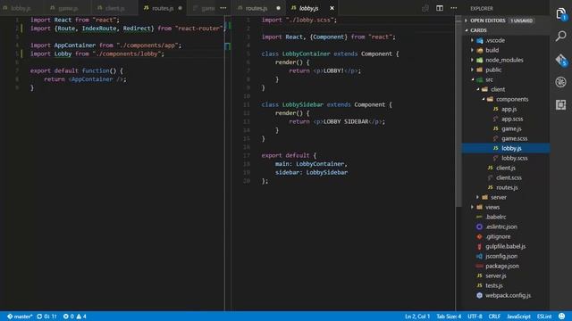
Task: Click the webpack.config.js file icon
Action: 479,295
